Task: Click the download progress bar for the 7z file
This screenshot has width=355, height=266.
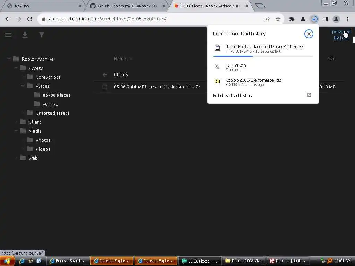Action: point(263,56)
